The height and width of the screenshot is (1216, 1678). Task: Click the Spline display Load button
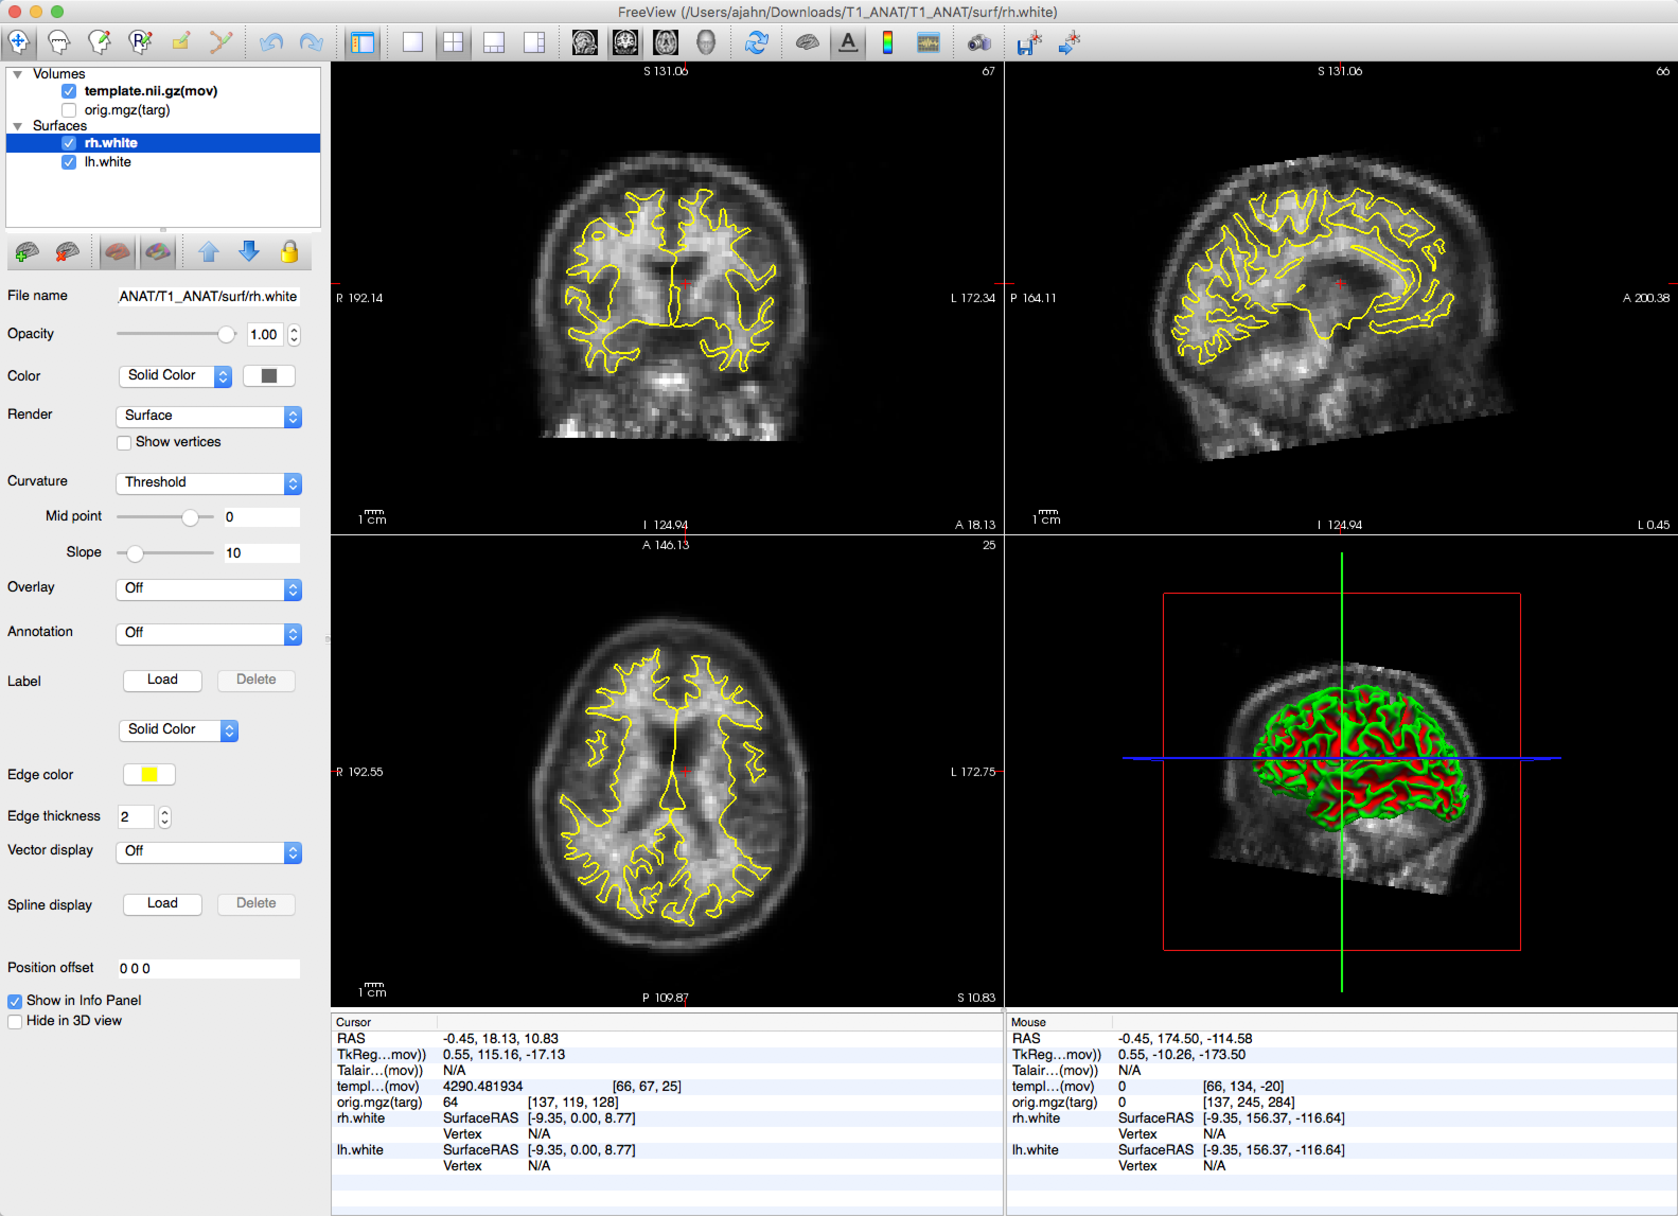[162, 904]
